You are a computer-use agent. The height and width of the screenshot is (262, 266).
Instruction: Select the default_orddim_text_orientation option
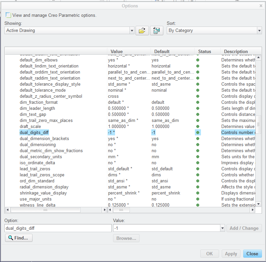pos(50,72)
